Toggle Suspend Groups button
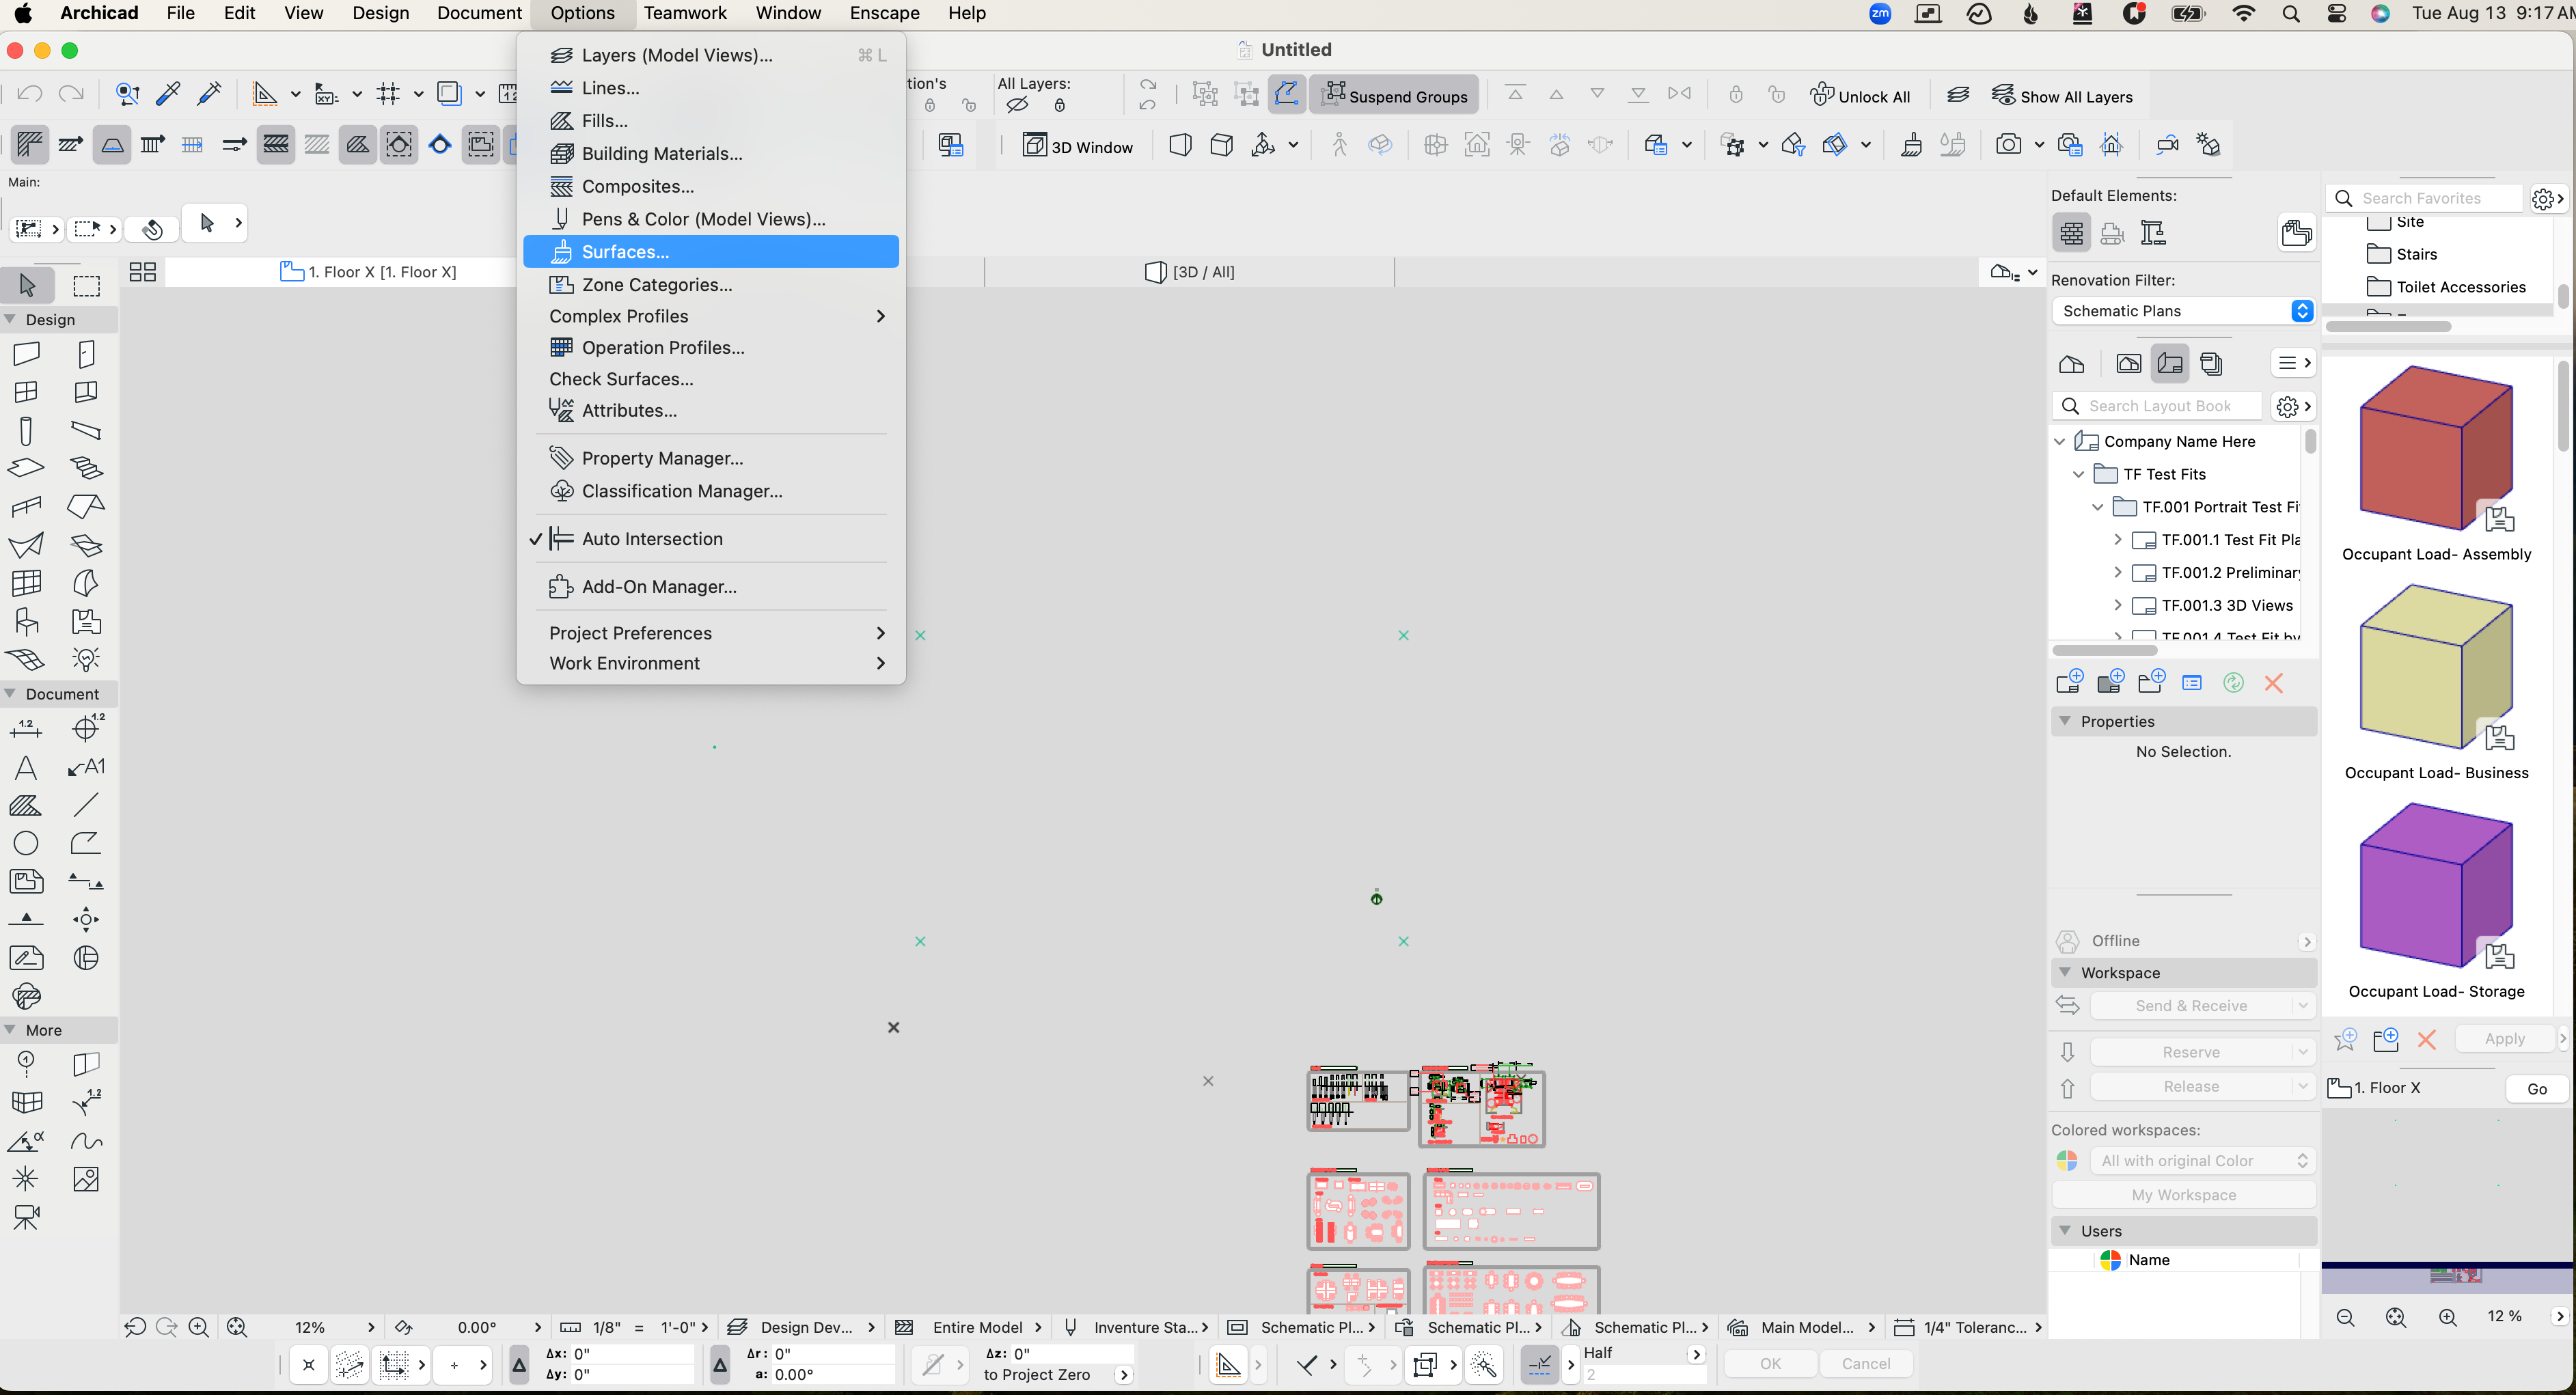The height and width of the screenshot is (1395, 2576). pyautogui.click(x=1395, y=95)
